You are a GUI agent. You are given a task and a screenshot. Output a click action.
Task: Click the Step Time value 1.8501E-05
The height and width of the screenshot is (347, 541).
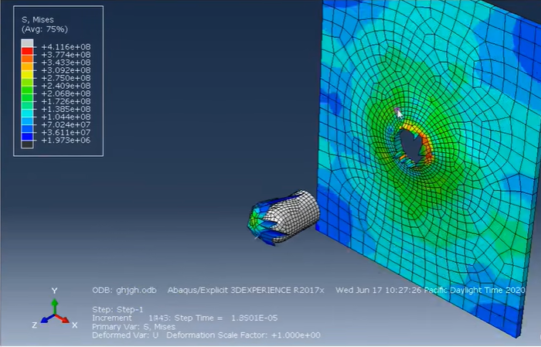[254, 318]
